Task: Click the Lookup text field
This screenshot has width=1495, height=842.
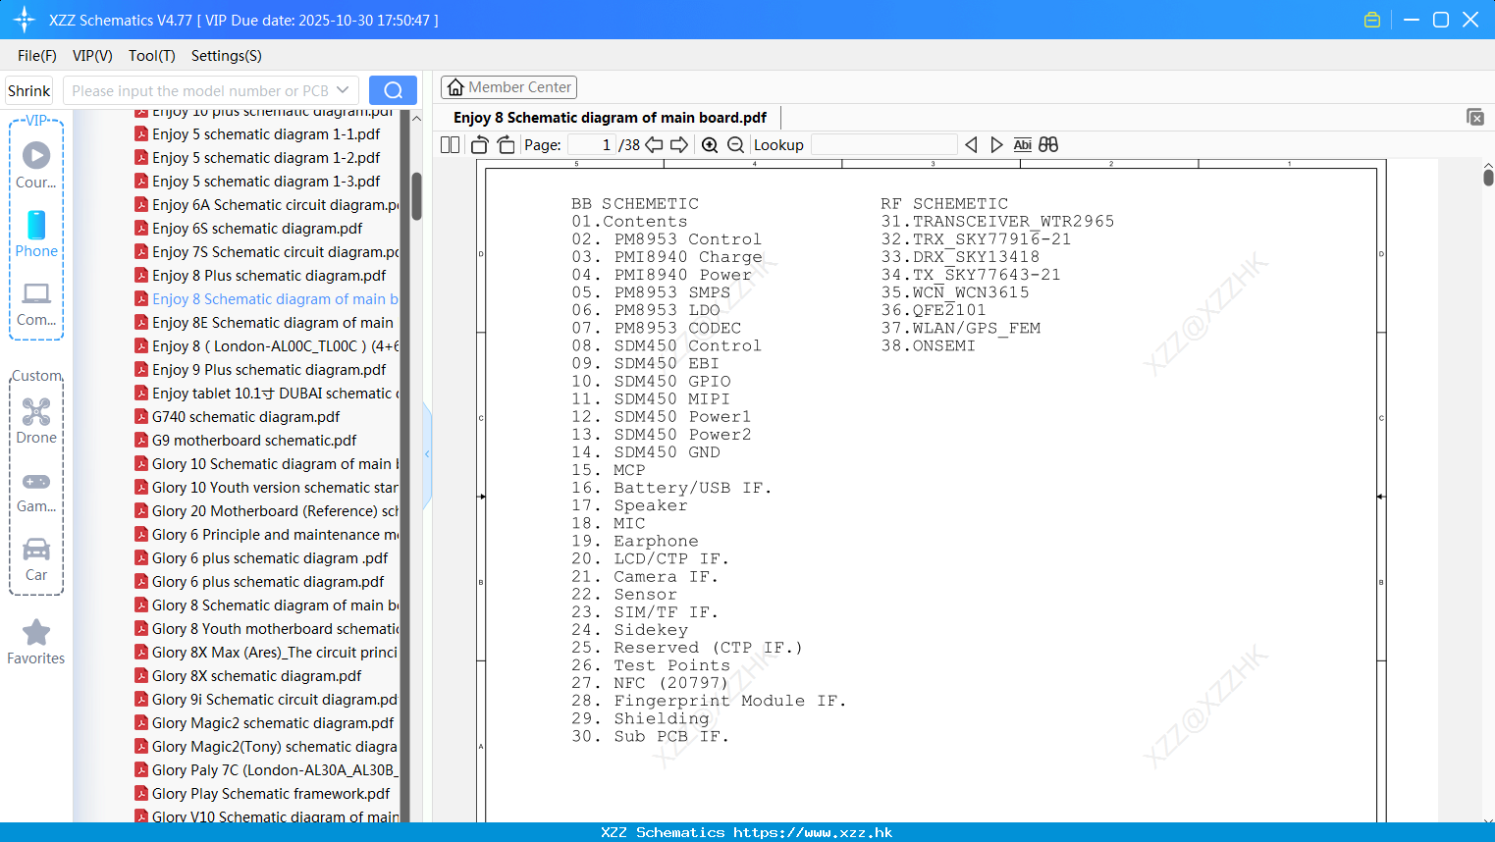Action: click(x=884, y=144)
